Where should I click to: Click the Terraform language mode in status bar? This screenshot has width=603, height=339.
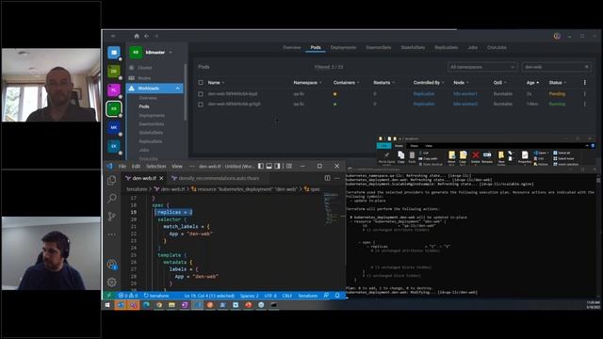pos(308,296)
